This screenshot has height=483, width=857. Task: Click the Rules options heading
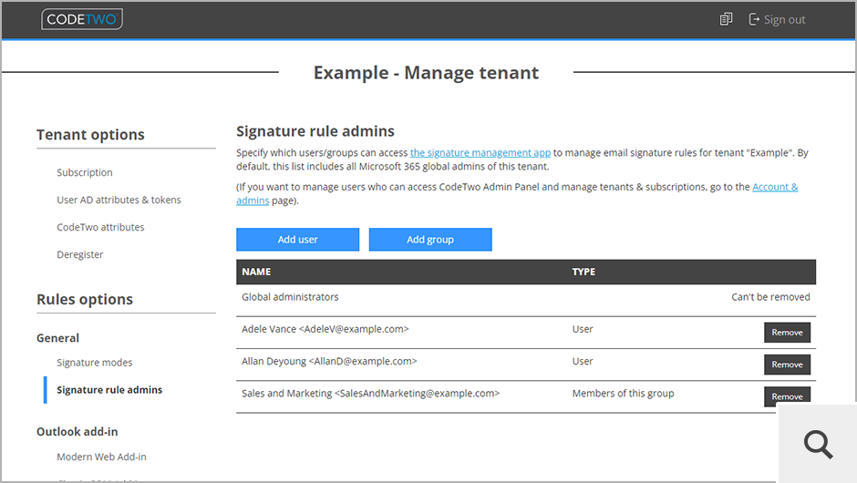85,300
